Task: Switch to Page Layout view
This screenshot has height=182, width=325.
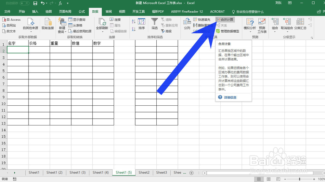Action: tap(269, 179)
